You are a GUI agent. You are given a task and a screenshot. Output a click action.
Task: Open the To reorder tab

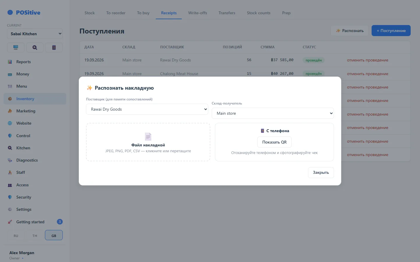click(116, 13)
